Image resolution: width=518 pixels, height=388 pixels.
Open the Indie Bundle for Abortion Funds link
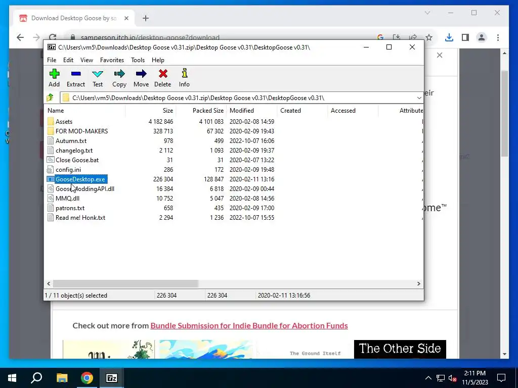(x=249, y=326)
